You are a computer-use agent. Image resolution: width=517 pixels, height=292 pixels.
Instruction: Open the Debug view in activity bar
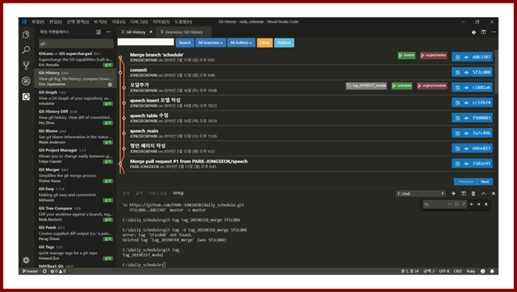click(26, 81)
